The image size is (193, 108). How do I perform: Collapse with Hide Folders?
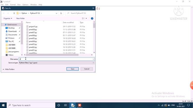tap(9, 69)
